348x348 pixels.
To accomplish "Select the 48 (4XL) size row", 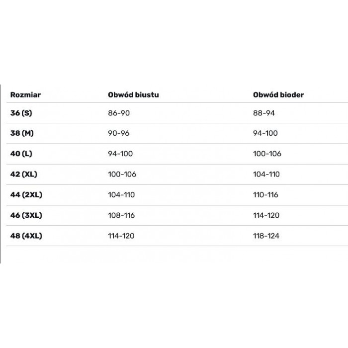I will point(177,236).
